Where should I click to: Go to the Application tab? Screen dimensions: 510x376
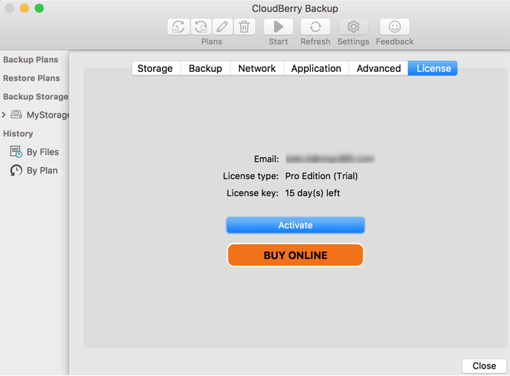point(316,68)
